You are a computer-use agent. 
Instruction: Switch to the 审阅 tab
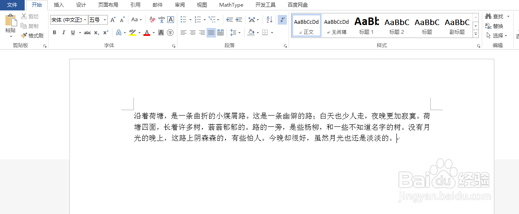180,5
